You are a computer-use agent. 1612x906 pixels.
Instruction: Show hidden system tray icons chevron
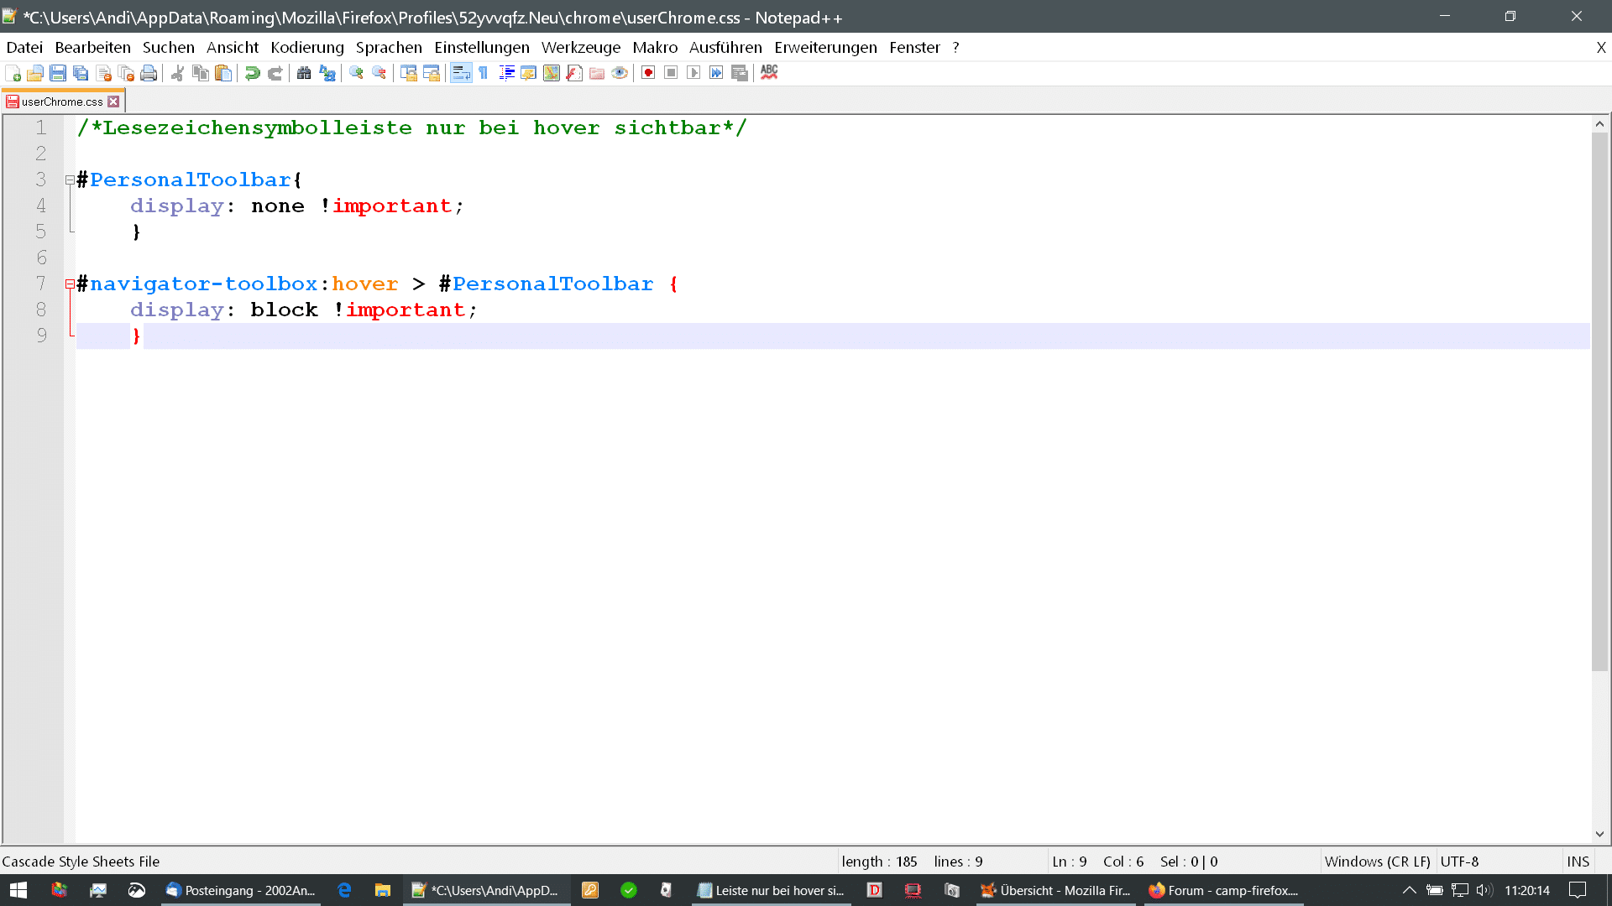(x=1409, y=890)
